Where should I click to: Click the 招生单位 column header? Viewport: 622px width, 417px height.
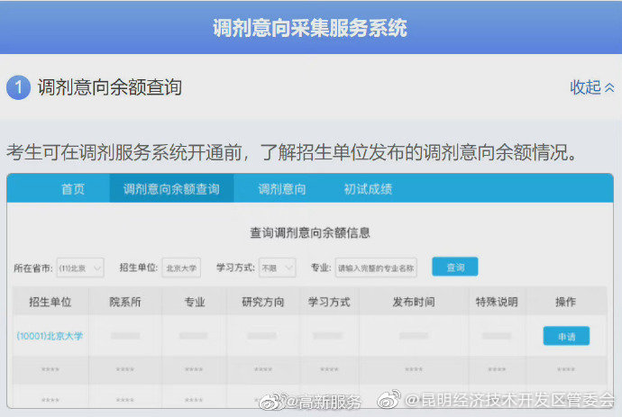tap(50, 302)
